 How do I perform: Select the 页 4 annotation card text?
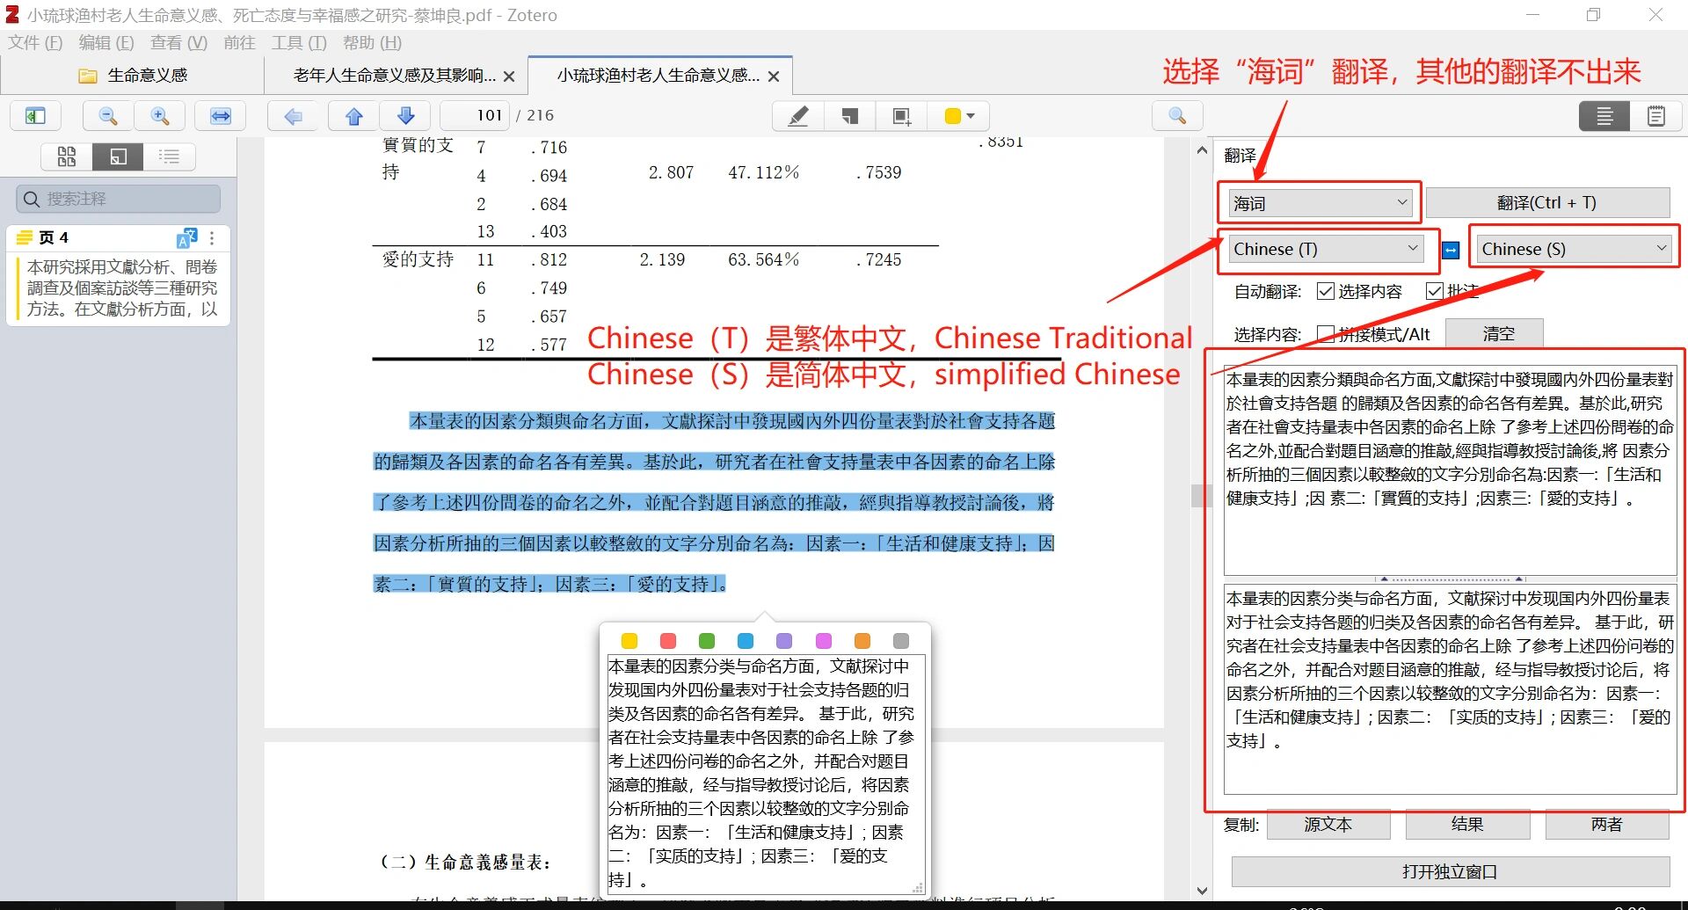pyautogui.click(x=122, y=288)
